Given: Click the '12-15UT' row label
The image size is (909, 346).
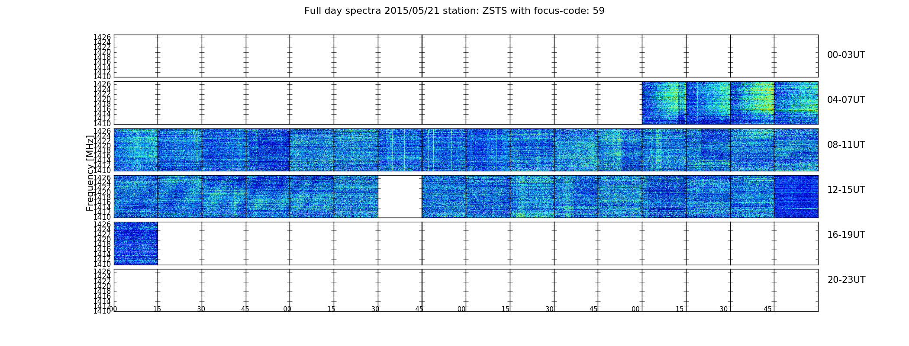Looking at the screenshot, I should click(846, 190).
